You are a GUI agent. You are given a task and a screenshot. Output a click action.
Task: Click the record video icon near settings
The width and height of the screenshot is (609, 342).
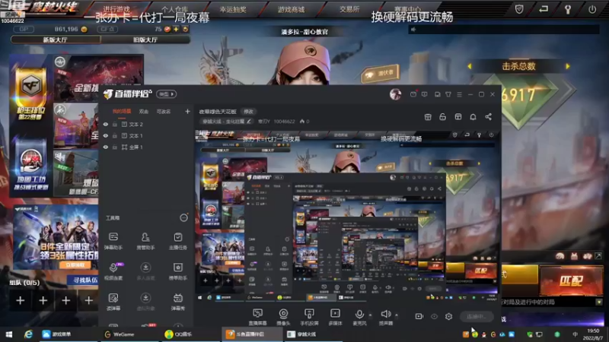point(419,316)
